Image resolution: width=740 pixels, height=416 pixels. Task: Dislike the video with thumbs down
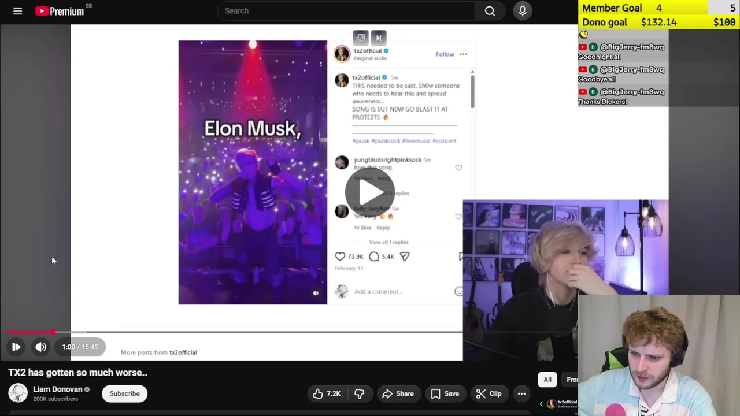coord(359,393)
